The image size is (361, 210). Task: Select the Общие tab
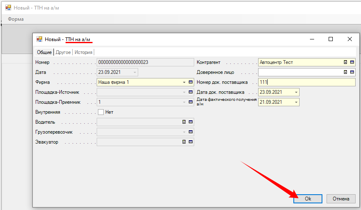tap(44, 52)
